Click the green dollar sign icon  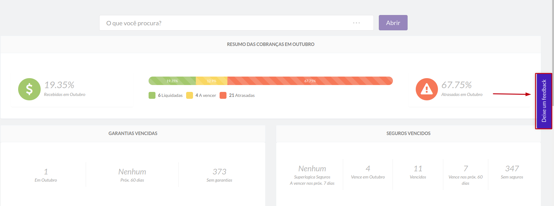click(29, 89)
